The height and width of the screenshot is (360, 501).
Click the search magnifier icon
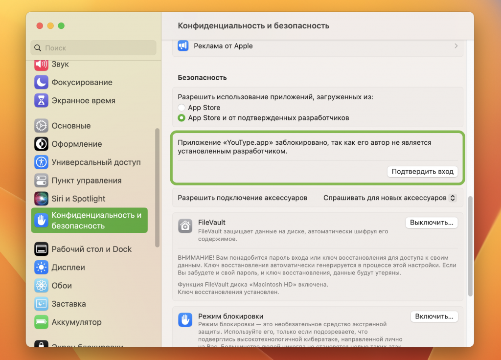point(38,48)
